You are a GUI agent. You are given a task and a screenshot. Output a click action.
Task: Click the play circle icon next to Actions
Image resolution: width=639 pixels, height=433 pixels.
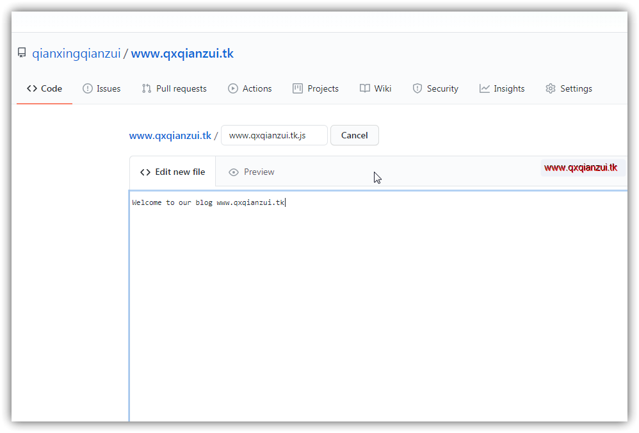point(233,88)
